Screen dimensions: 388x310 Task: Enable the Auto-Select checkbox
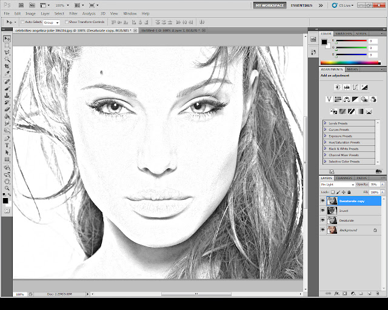click(21, 22)
